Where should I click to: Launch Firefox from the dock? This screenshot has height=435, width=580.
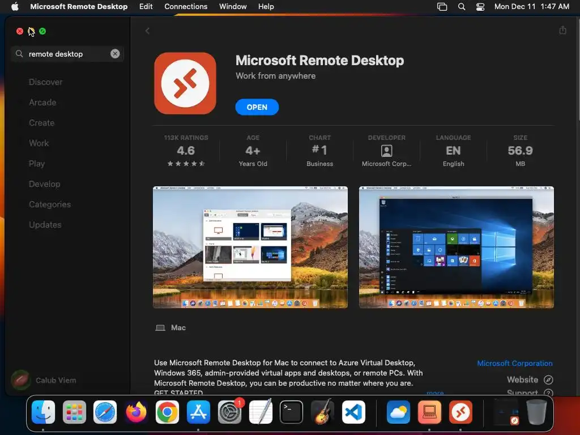pyautogui.click(x=136, y=412)
